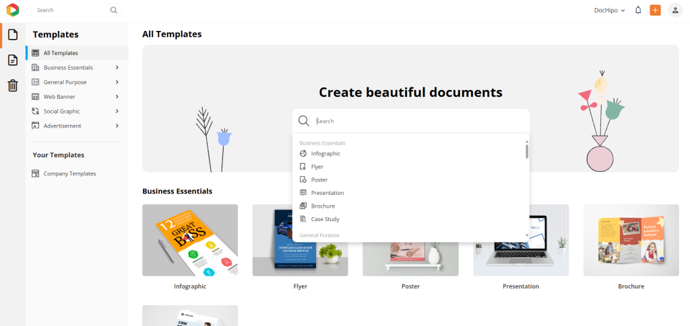690x326 pixels.
Task: Click the Flyer icon in dropdown list
Action: [x=303, y=167]
